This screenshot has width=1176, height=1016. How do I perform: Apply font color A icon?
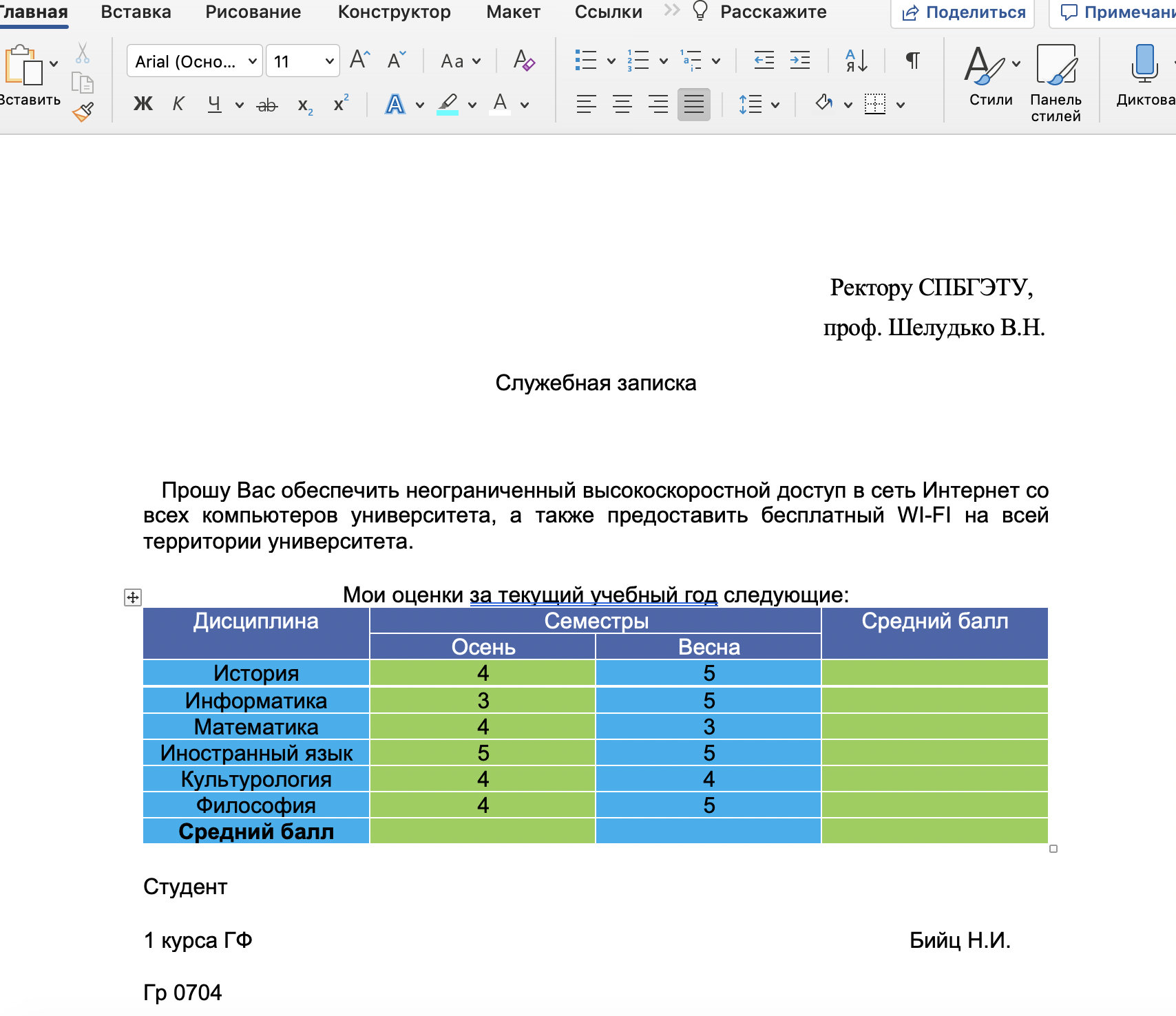coord(501,104)
